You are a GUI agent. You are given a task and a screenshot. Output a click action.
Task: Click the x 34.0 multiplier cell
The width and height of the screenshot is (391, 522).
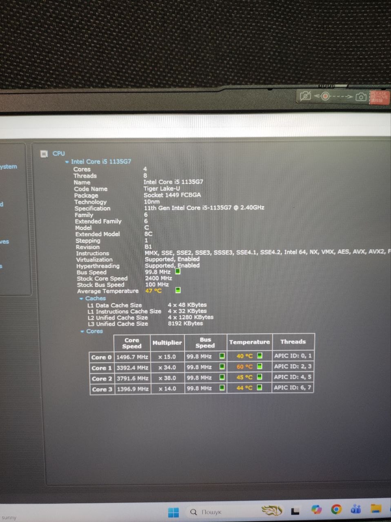[167, 367]
